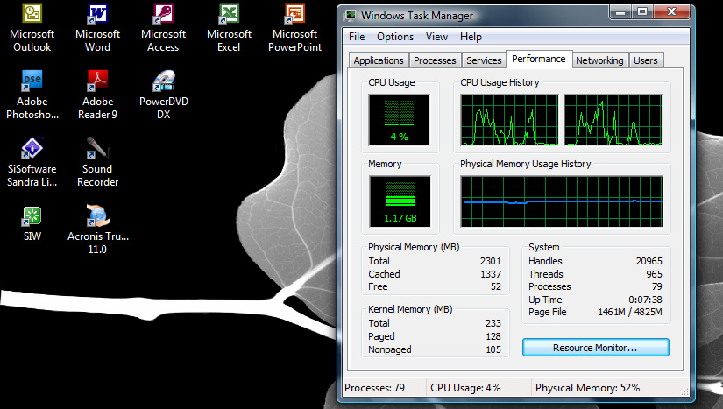
Task: Maximize the Windows Task Manager window
Action: [x=641, y=11]
